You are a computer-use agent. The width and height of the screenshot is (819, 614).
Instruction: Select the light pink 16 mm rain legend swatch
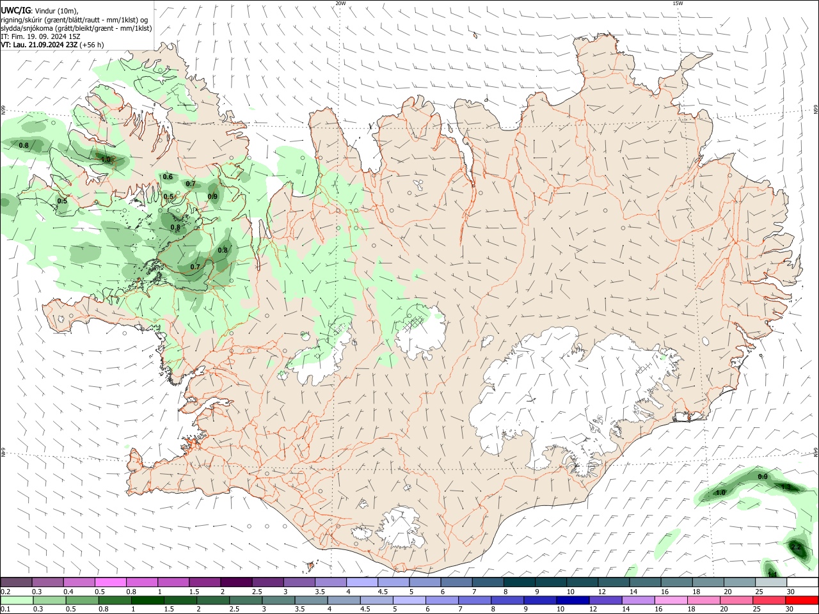pos(671,600)
